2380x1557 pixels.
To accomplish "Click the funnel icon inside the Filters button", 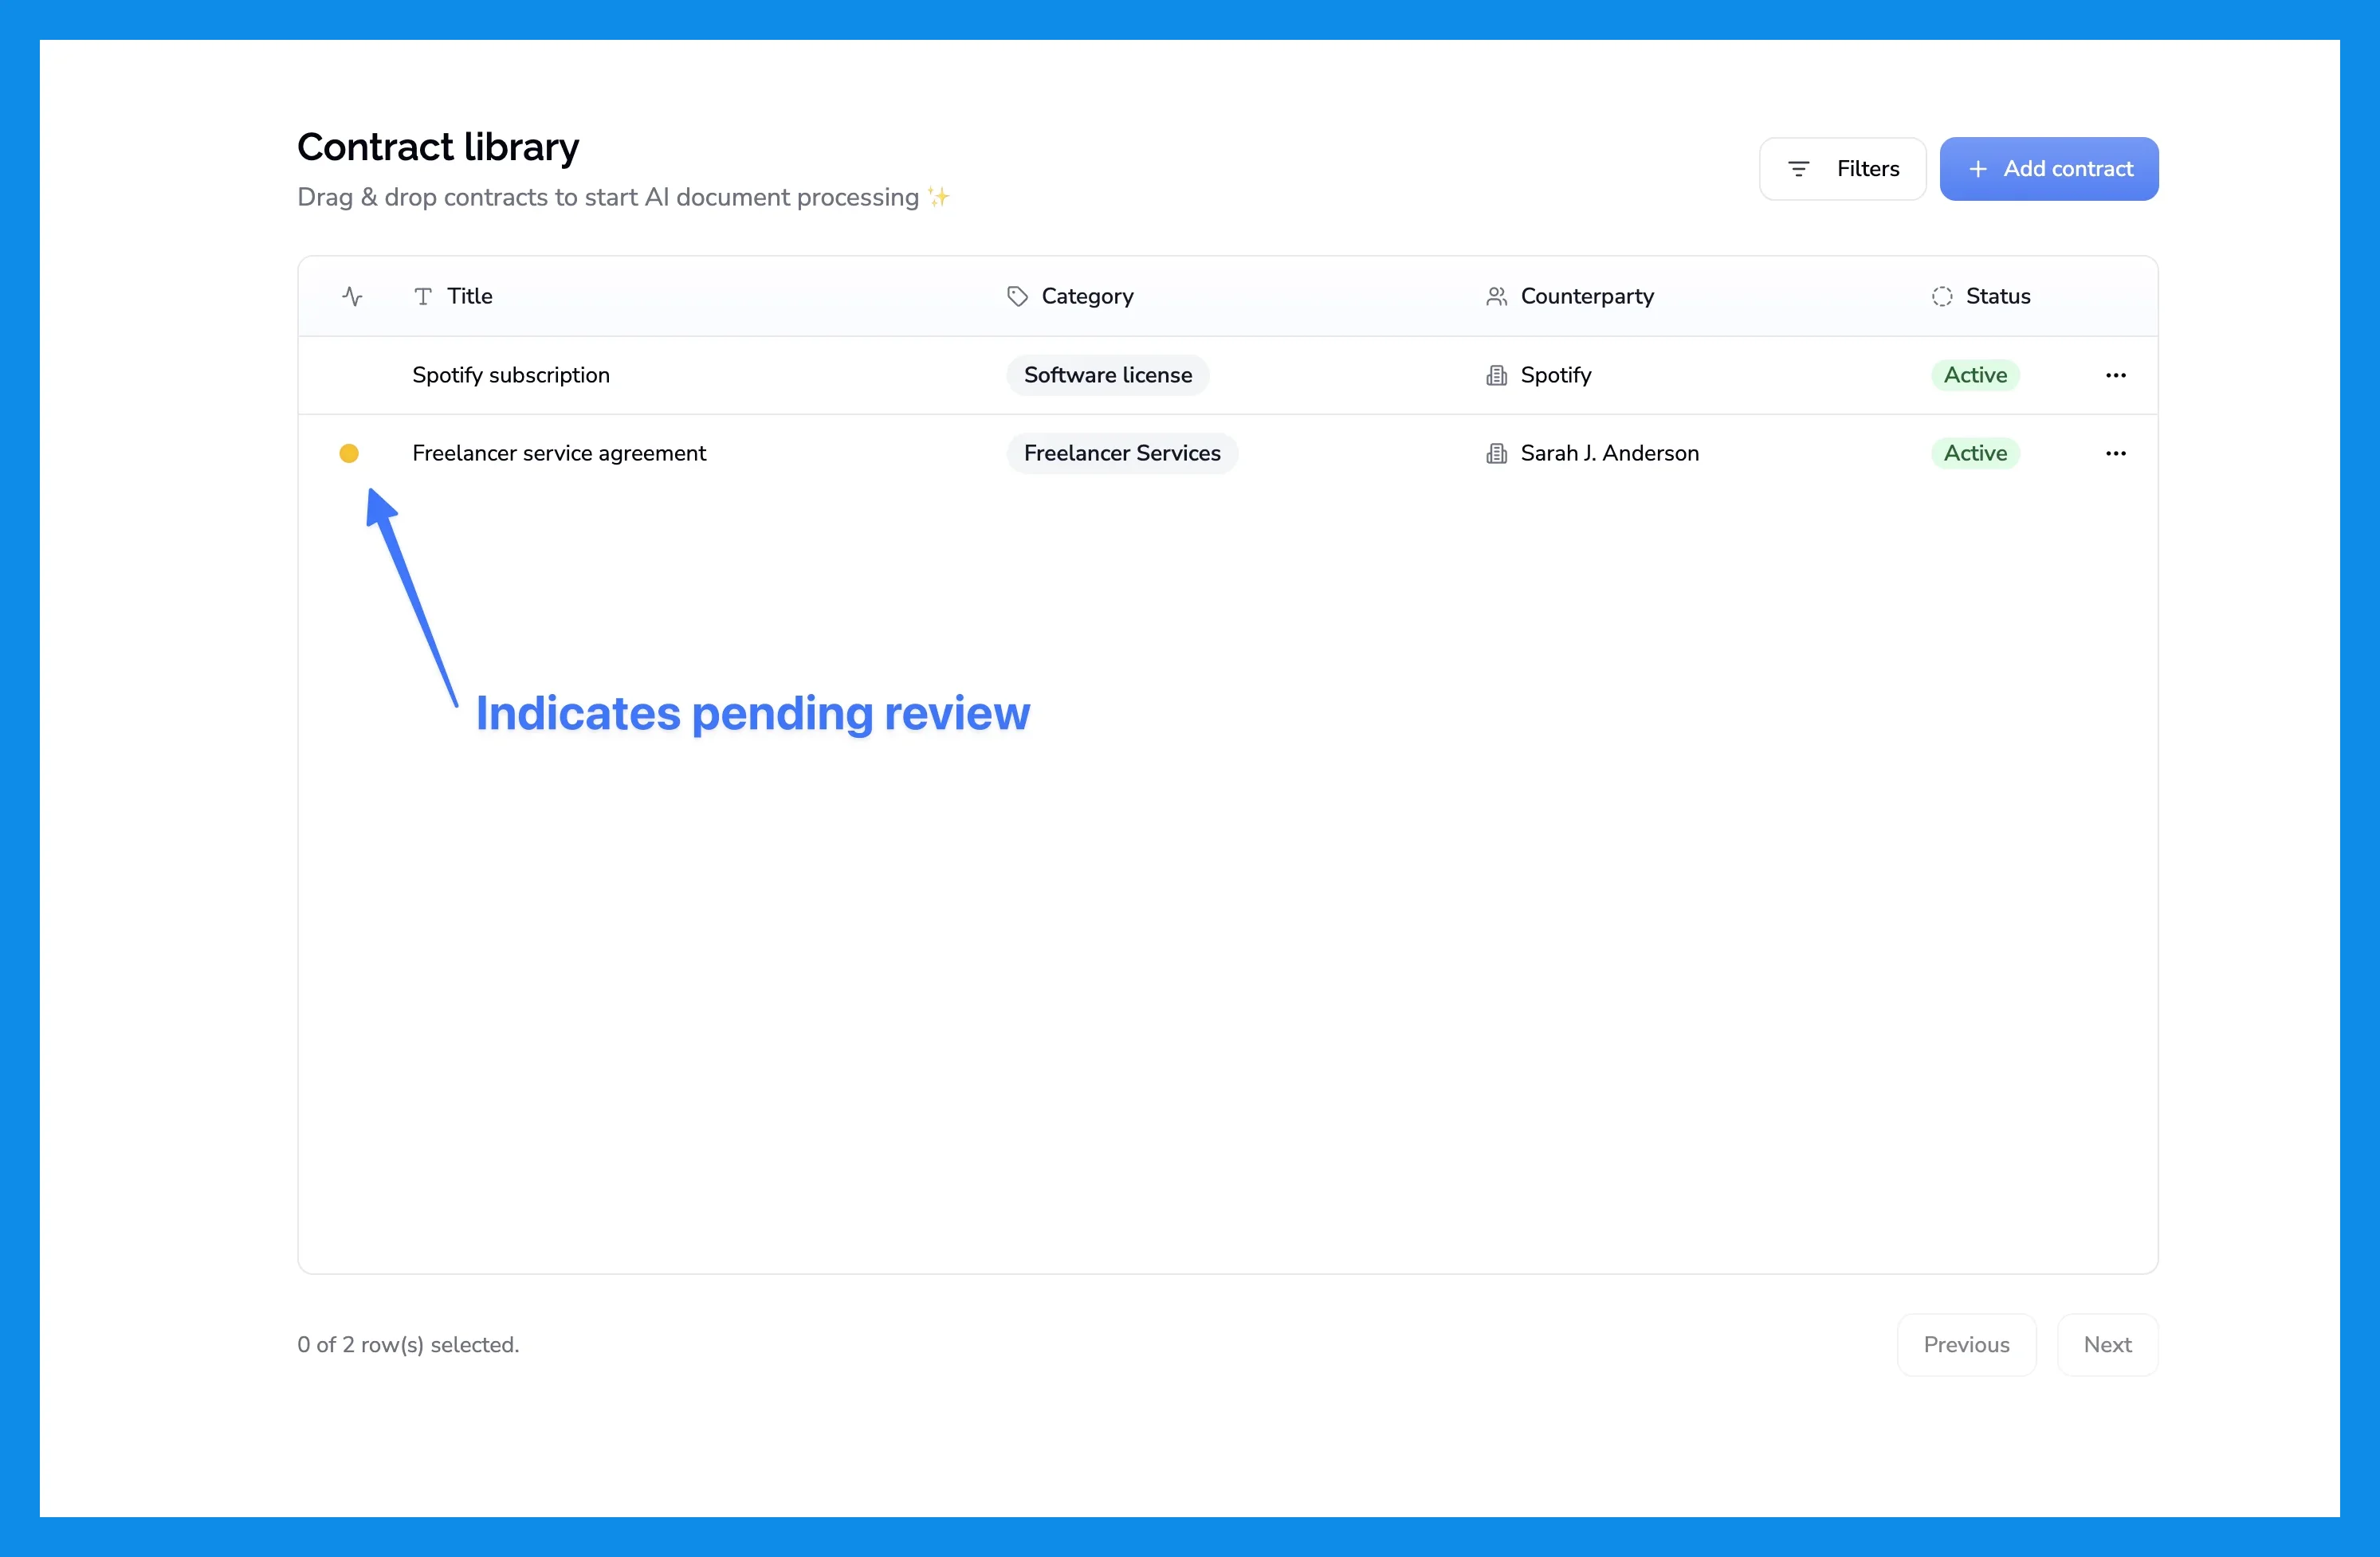I will tap(1798, 168).
